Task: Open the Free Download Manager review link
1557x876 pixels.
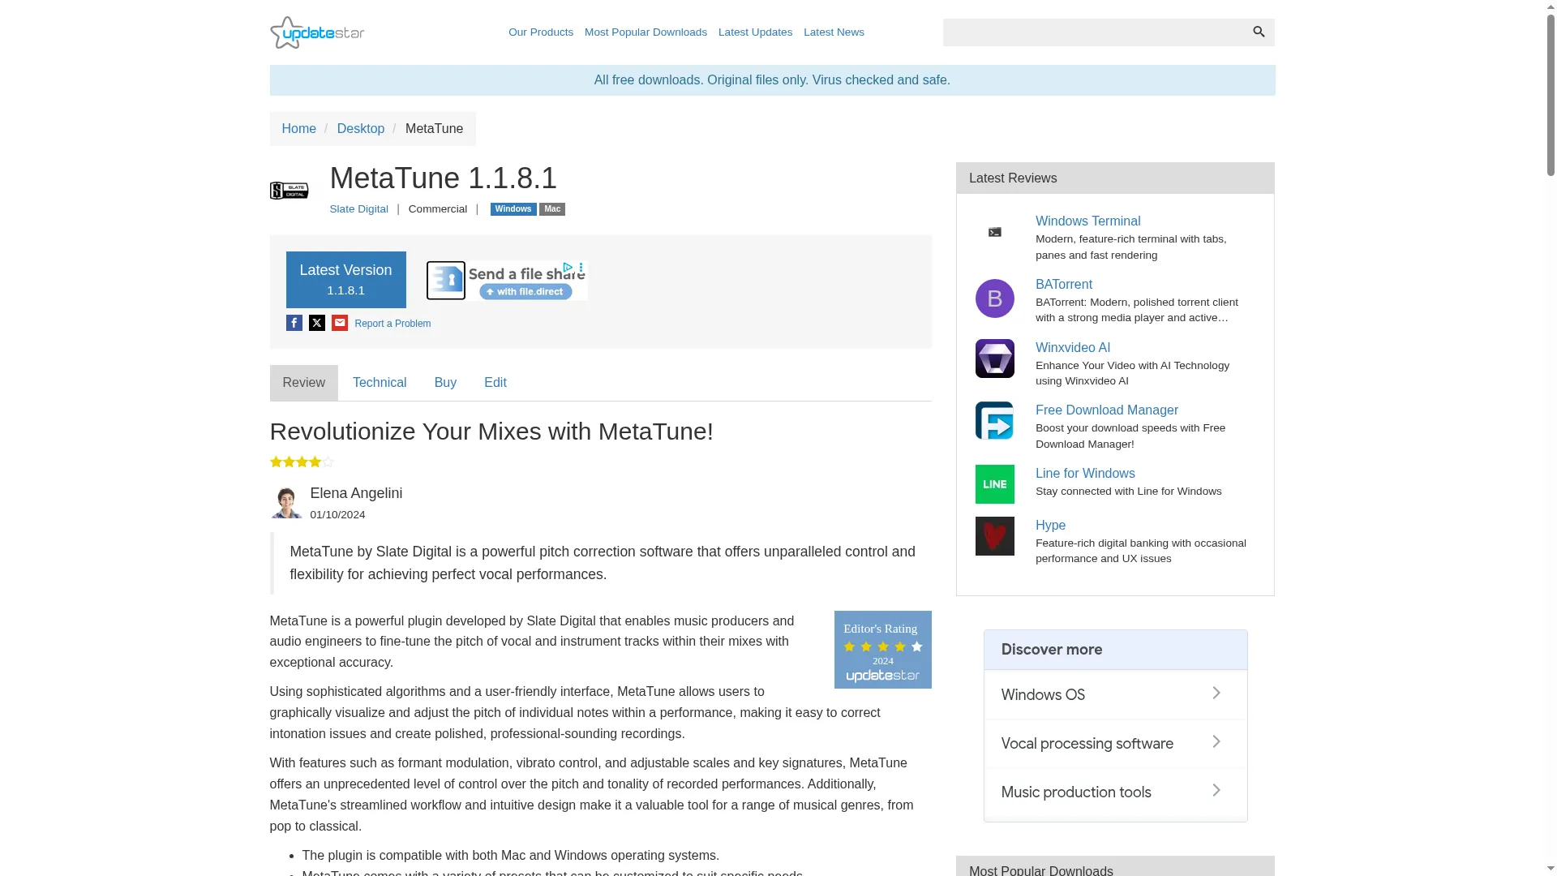Action: (1106, 410)
